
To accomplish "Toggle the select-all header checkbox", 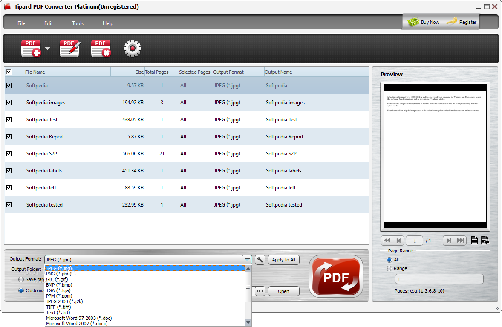I will coord(9,72).
